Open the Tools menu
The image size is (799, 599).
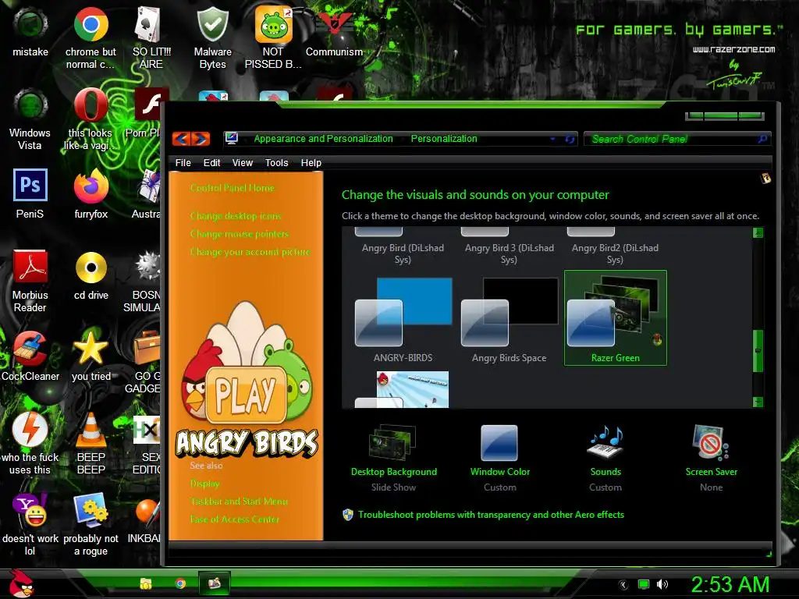click(x=277, y=163)
